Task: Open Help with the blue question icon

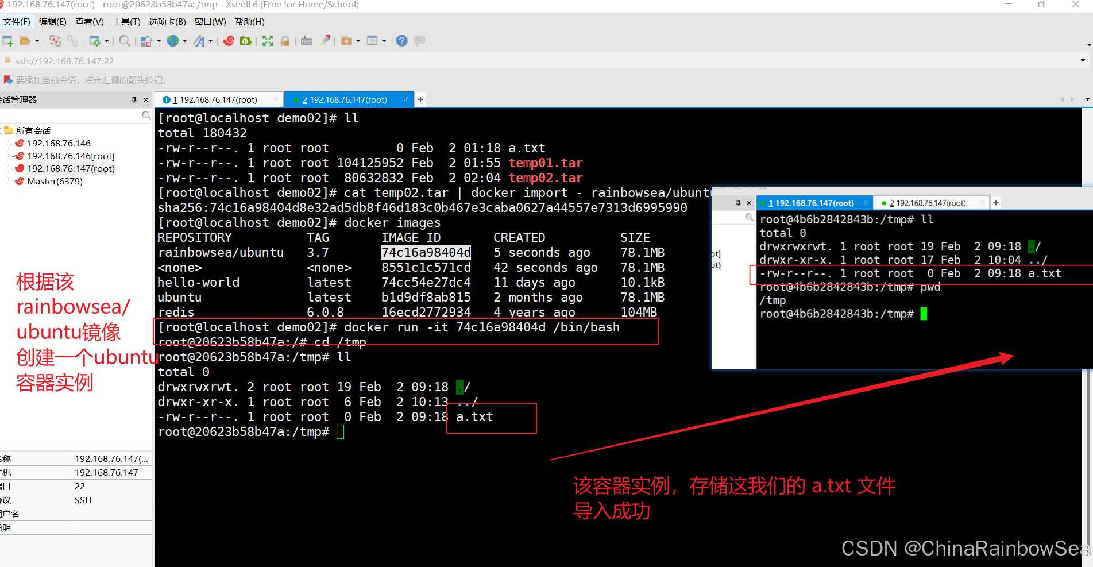Action: click(402, 41)
